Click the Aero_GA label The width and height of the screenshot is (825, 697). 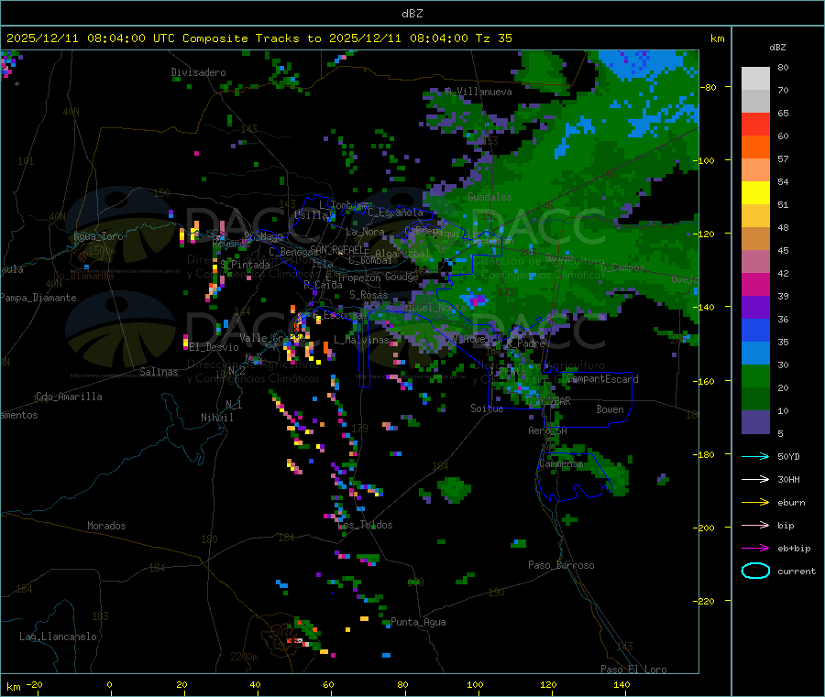point(547,430)
